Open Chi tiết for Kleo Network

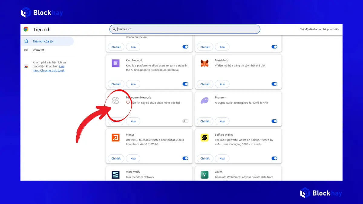coord(116,84)
